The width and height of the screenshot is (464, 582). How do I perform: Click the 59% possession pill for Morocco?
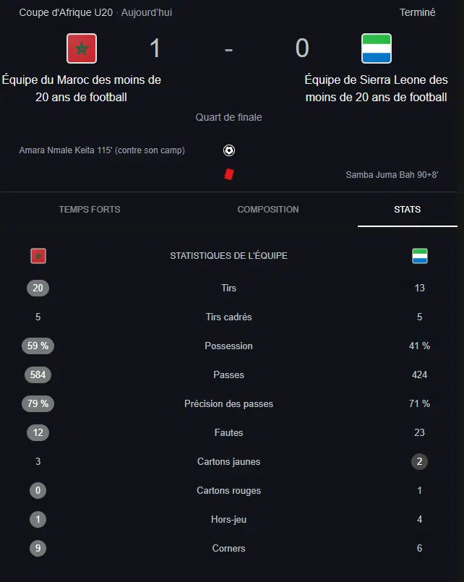38,346
